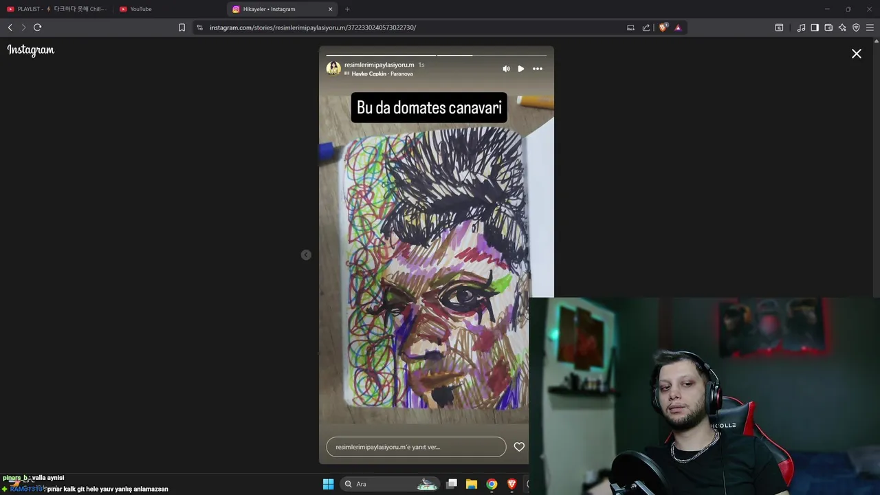The image size is (880, 495).
Task: Open Brave VPN shield icon
Action: coord(856,27)
